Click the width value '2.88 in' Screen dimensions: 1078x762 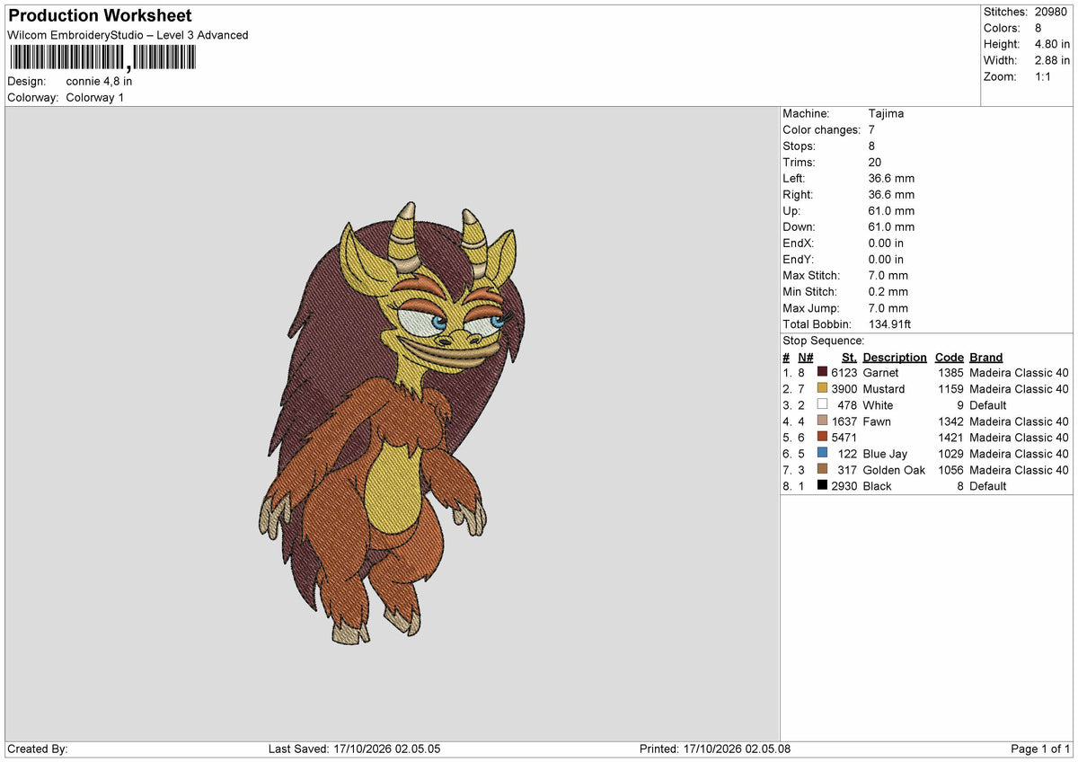coord(1052,60)
